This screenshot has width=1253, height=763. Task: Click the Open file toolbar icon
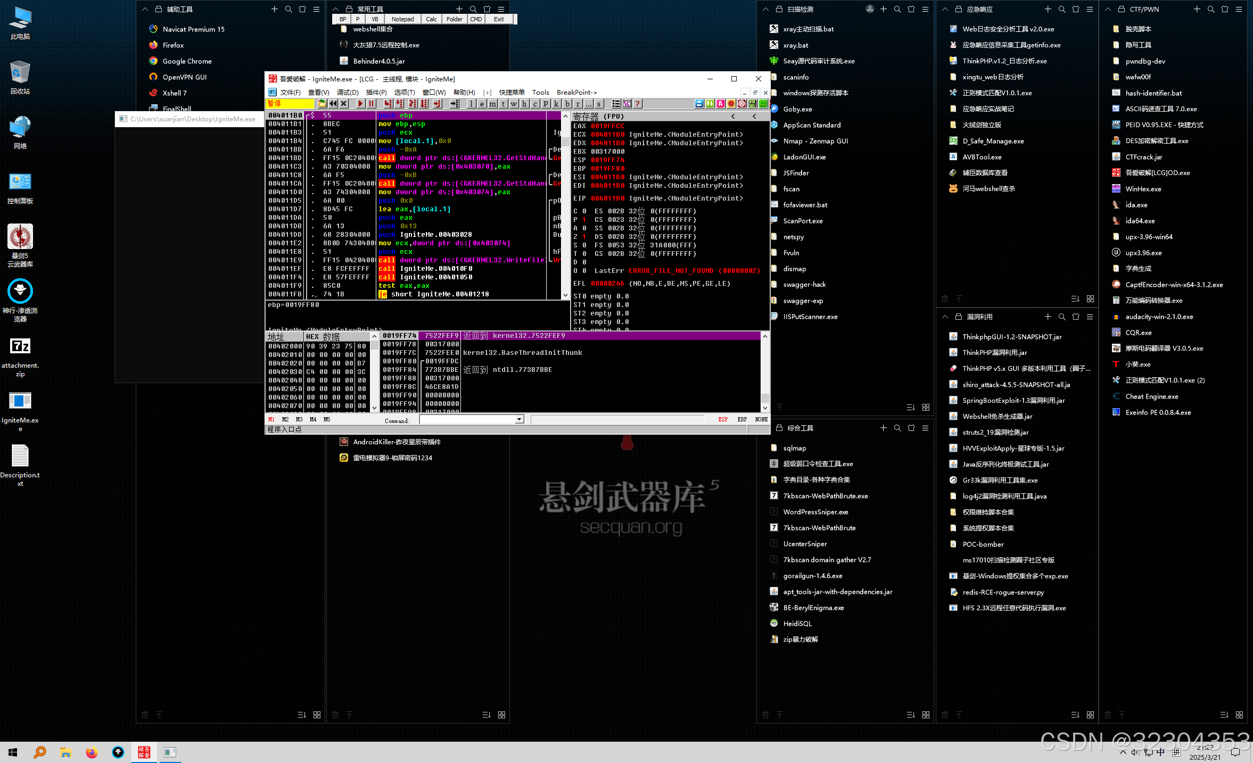(x=322, y=104)
